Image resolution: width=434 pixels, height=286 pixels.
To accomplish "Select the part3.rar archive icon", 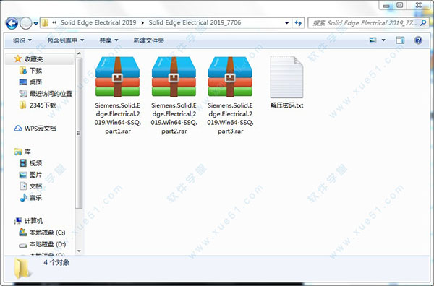I will click(230, 77).
